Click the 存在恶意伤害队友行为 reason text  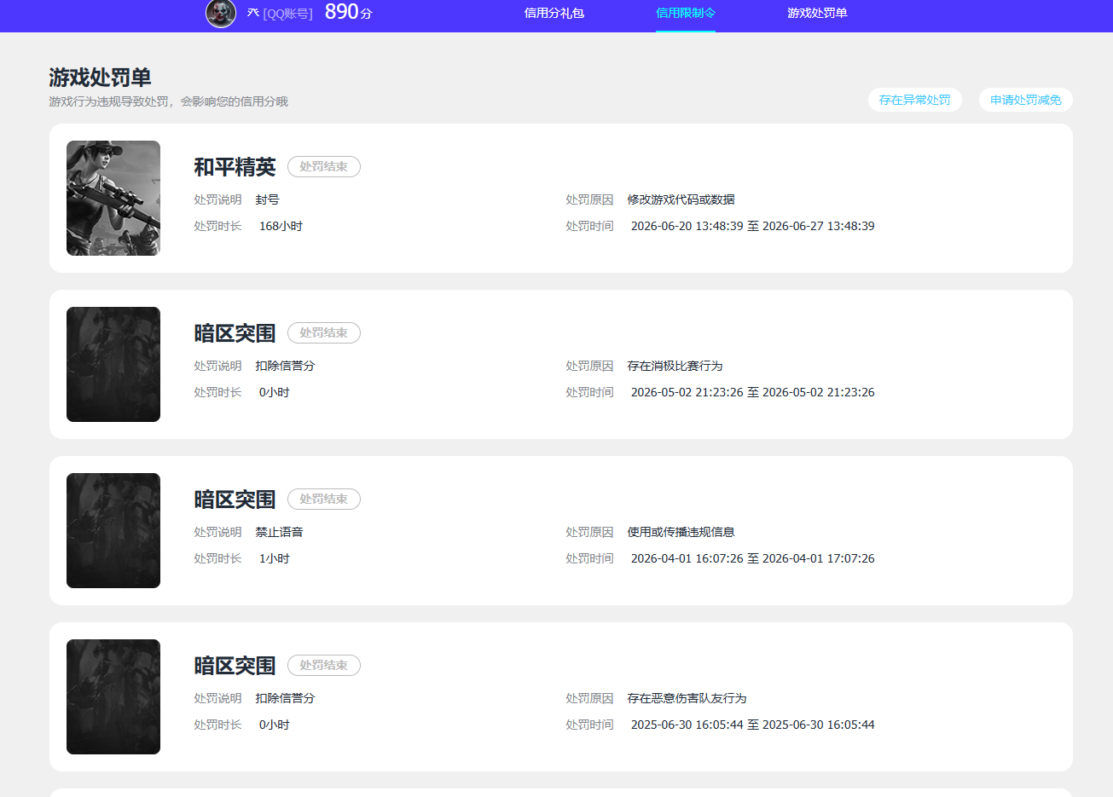pos(687,698)
